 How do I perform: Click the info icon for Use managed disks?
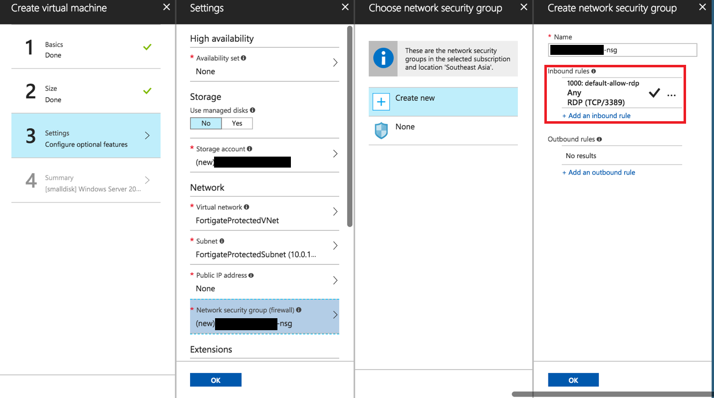click(x=252, y=109)
